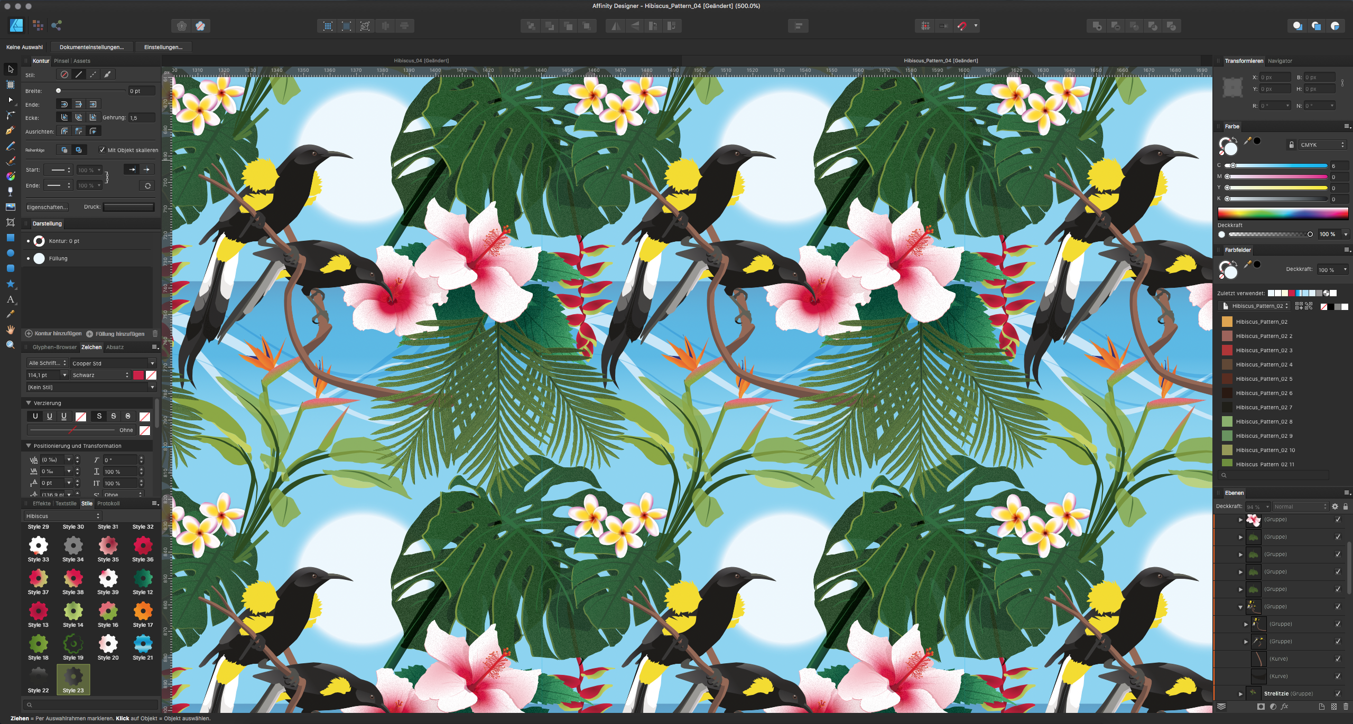Toggle the layer lock icon in Ebenen
The height and width of the screenshot is (724, 1353).
tap(1346, 506)
